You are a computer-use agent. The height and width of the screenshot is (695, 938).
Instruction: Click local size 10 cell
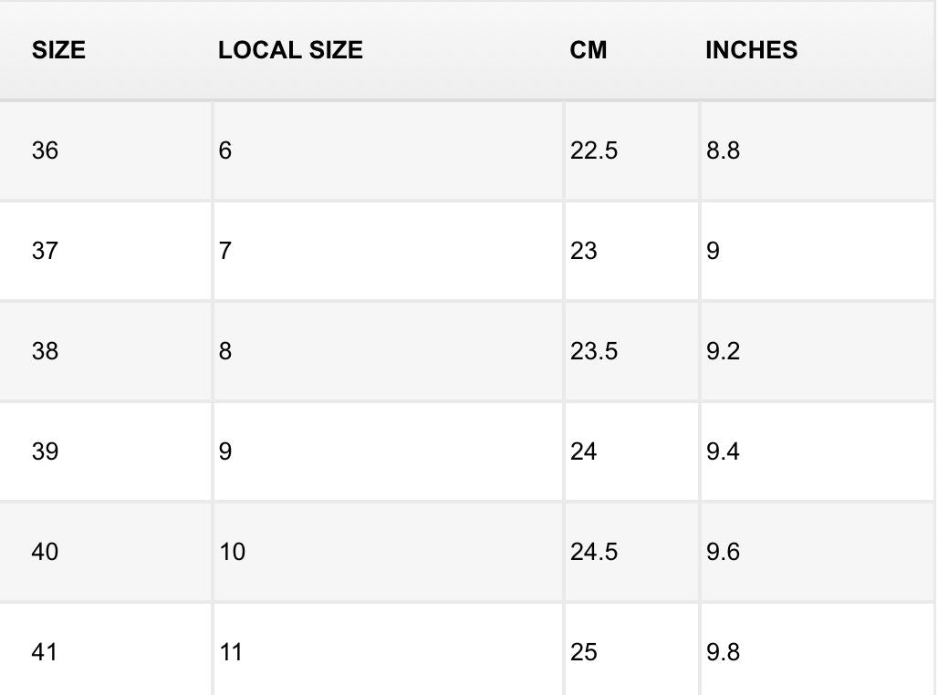coord(233,552)
